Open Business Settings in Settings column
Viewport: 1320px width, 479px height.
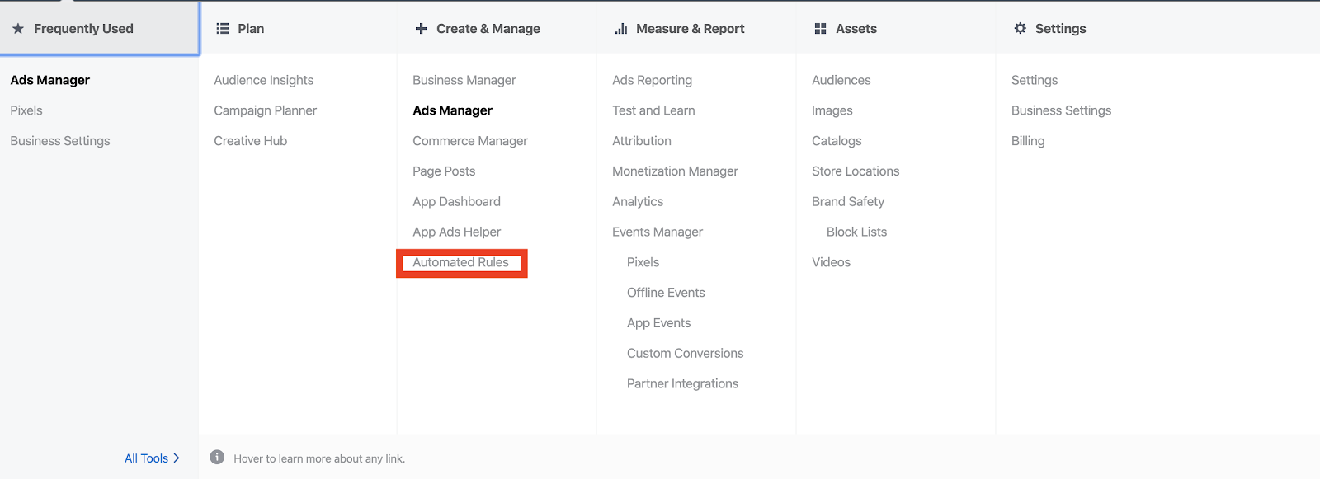(1062, 110)
